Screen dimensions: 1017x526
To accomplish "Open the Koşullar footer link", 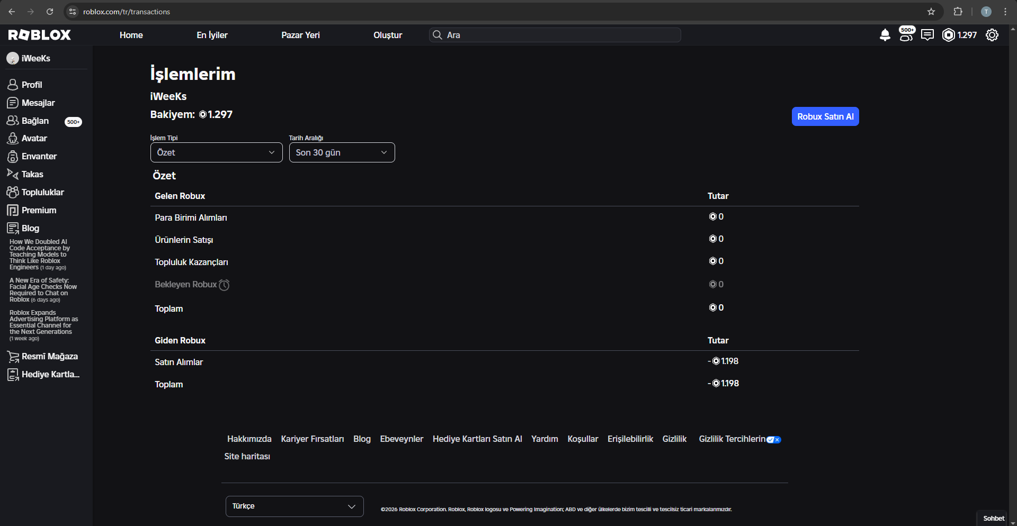I will (x=583, y=439).
